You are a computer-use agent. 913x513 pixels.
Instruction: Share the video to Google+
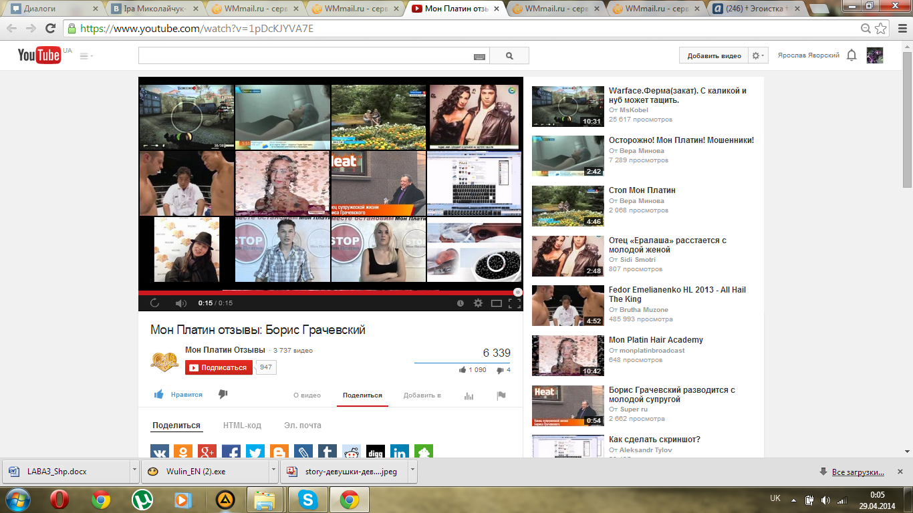coord(207,452)
